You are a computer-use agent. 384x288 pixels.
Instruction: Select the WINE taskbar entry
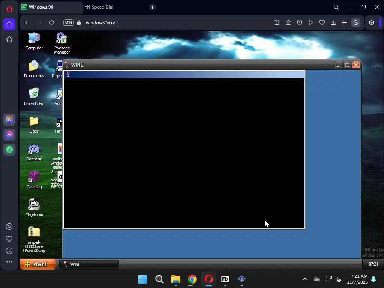click(88, 264)
